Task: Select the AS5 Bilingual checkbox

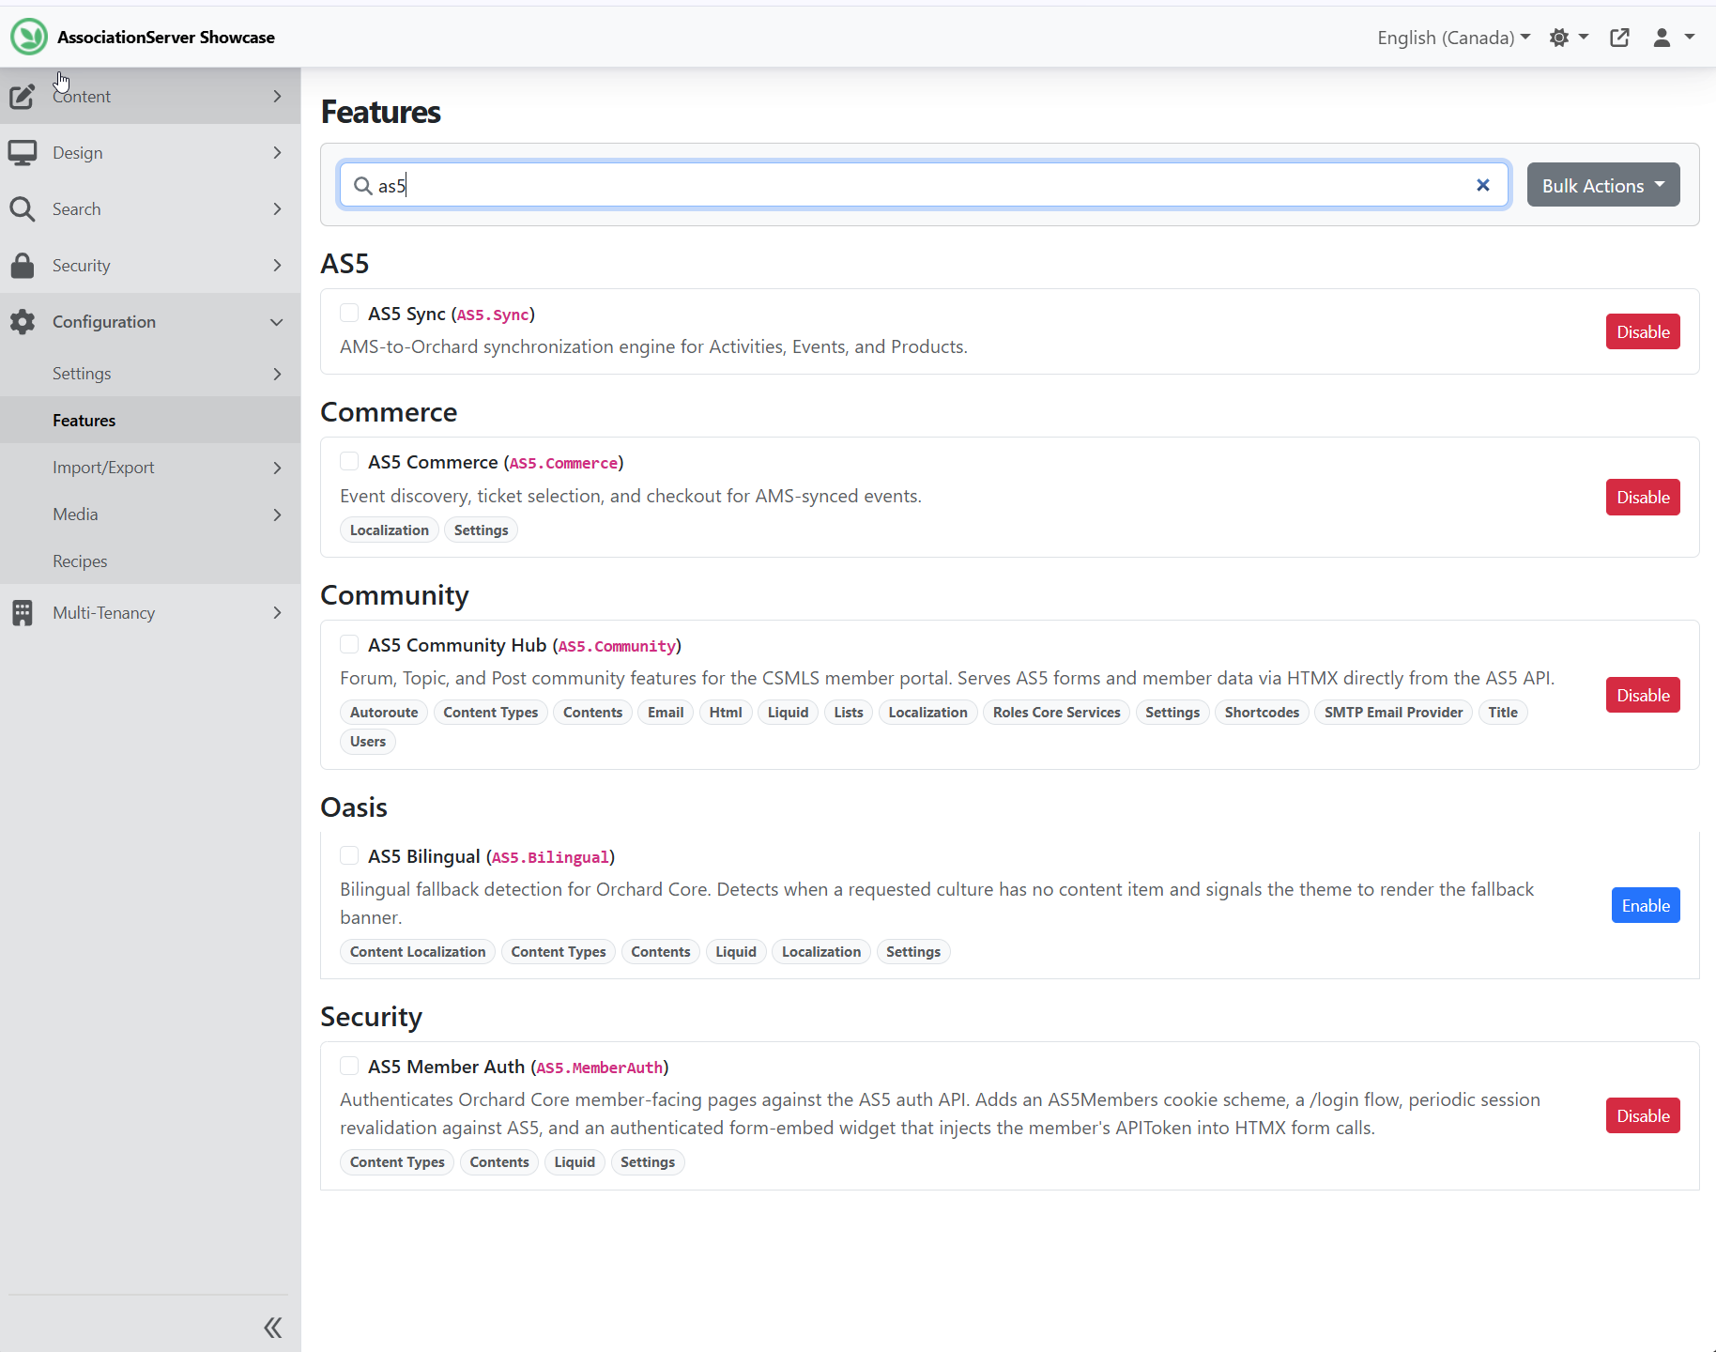Action: (x=348, y=855)
